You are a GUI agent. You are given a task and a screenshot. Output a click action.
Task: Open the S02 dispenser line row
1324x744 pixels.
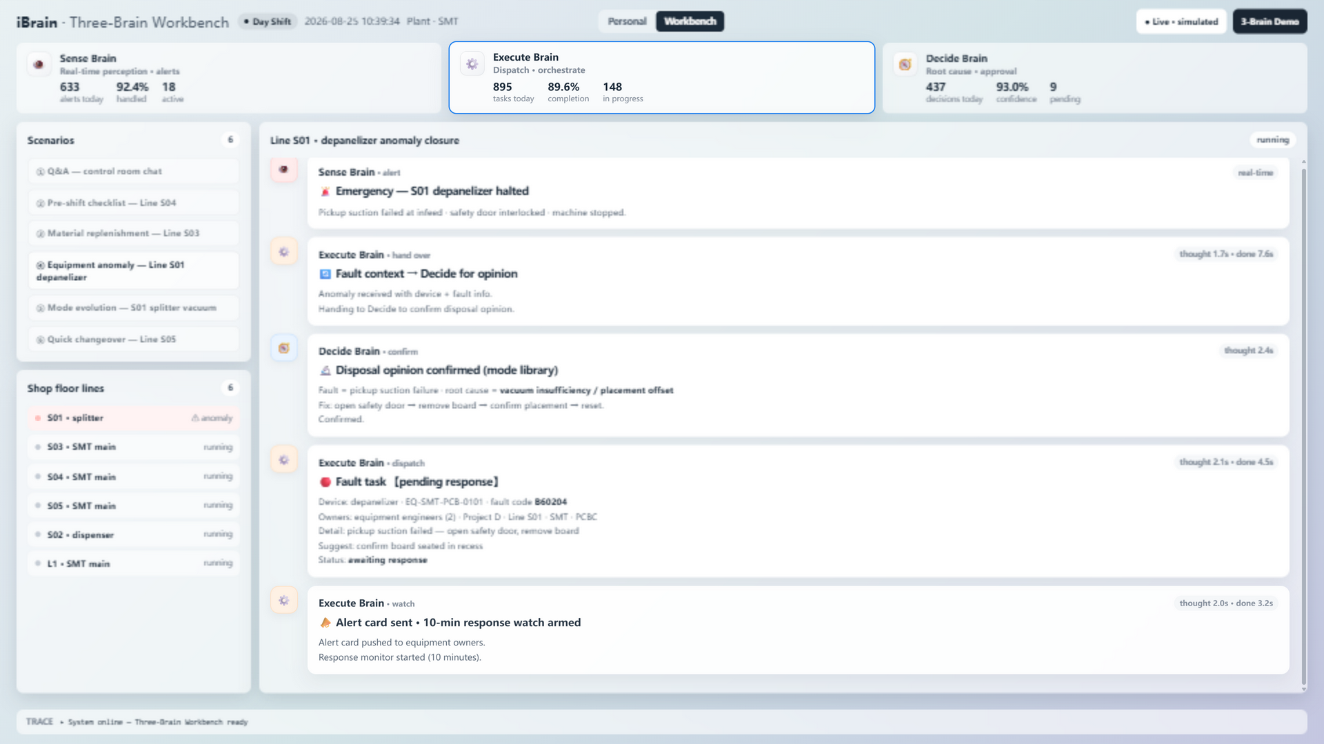point(134,535)
